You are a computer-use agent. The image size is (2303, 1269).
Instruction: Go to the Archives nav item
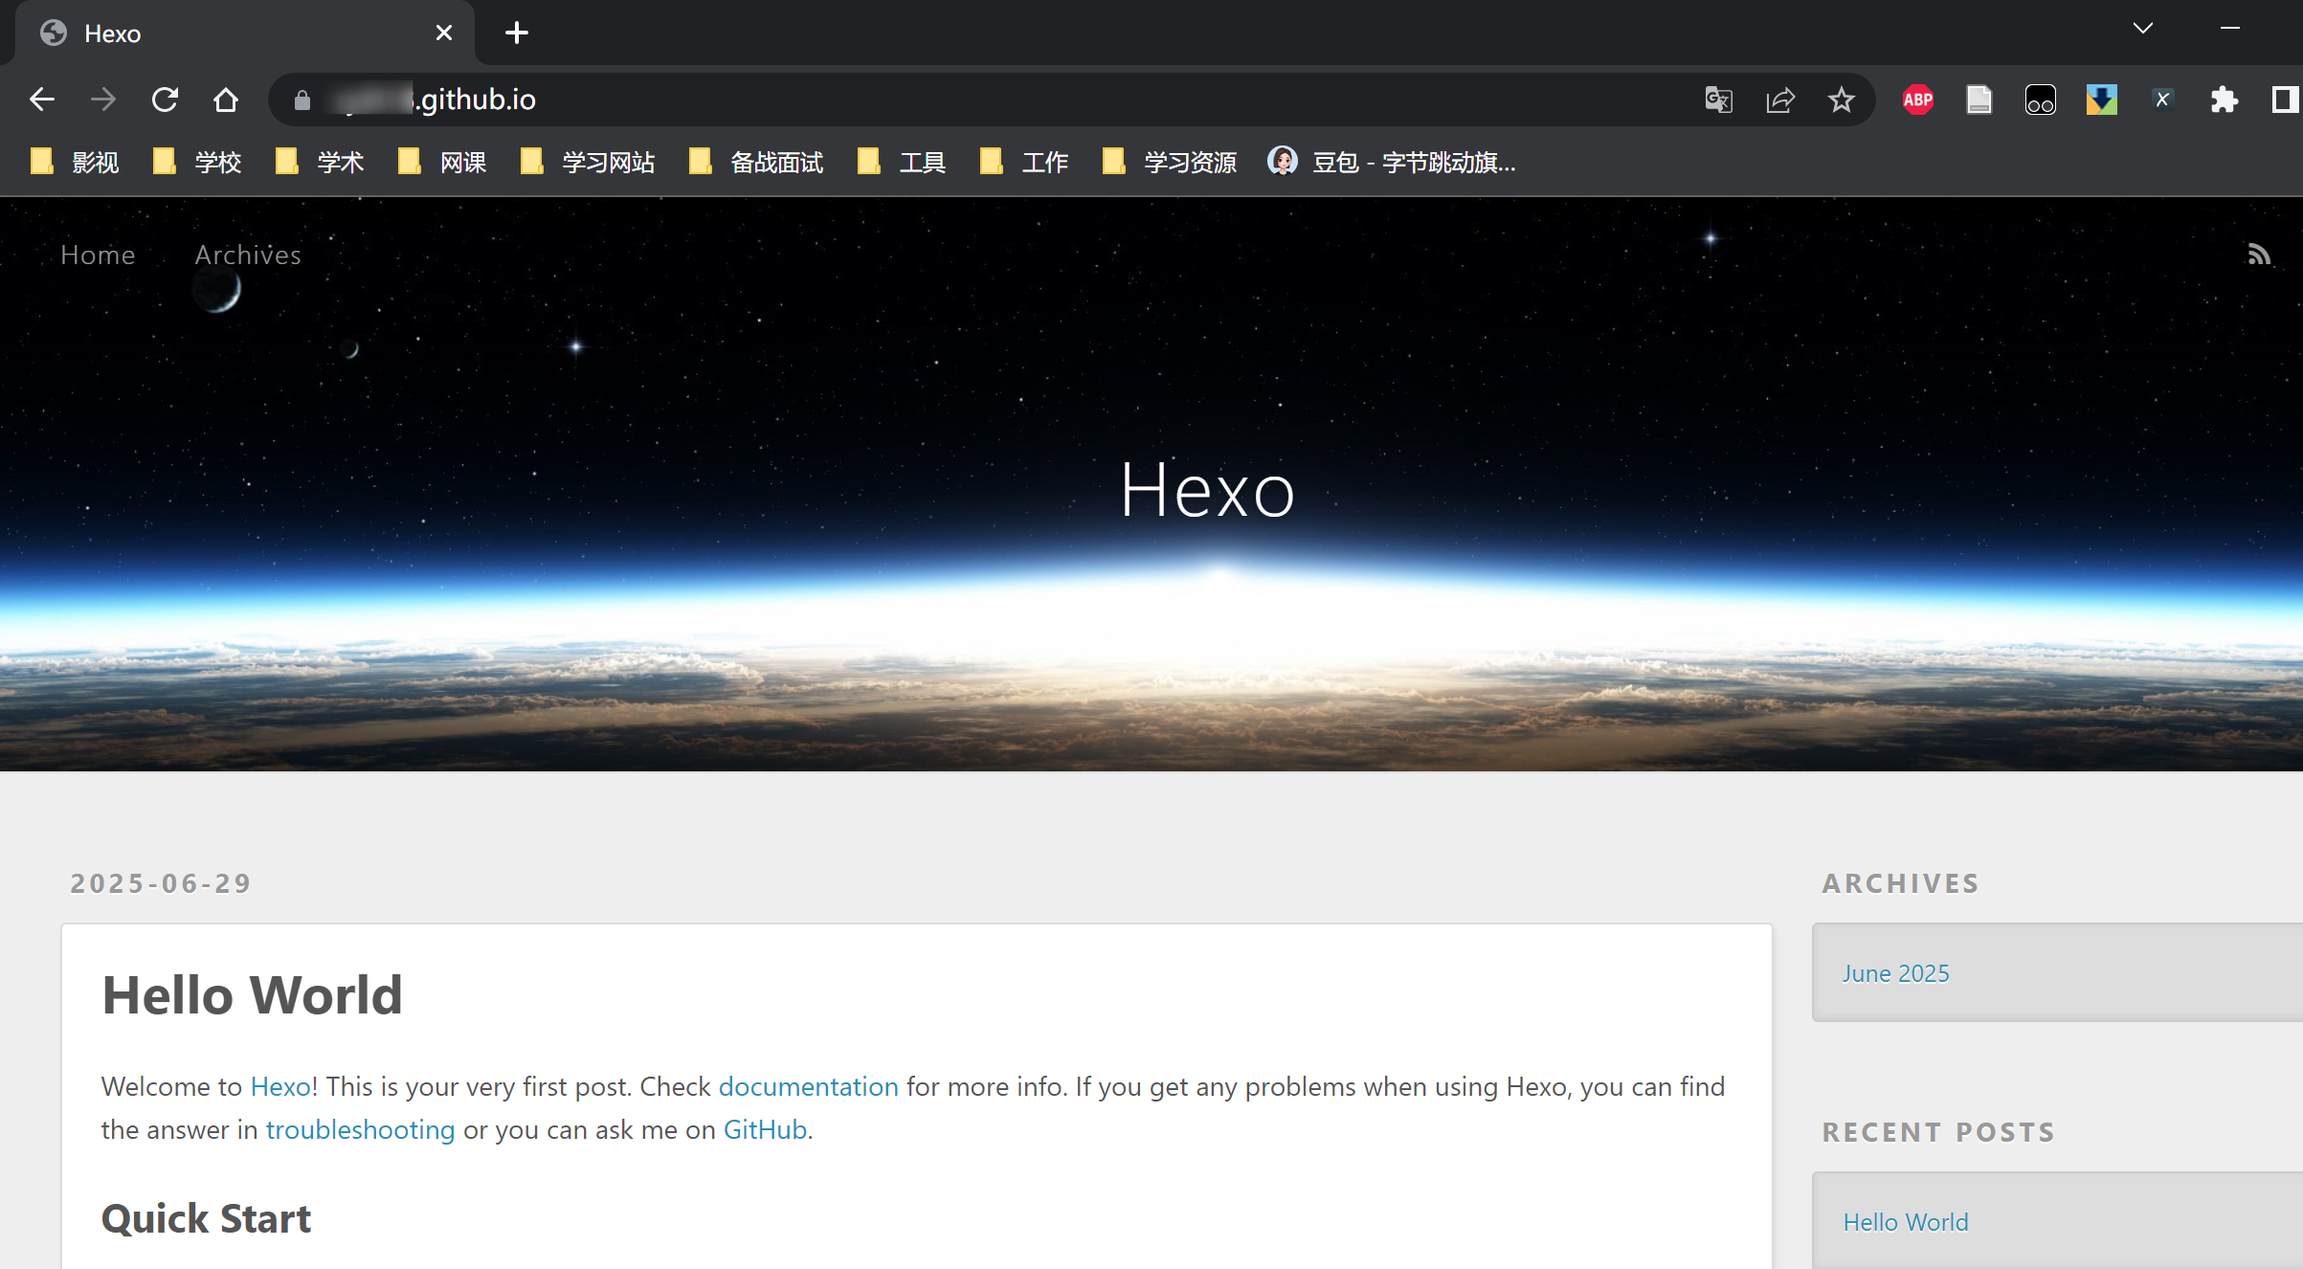(248, 255)
